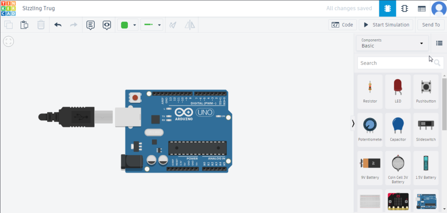Image resolution: width=447 pixels, height=213 pixels.
Task: Select the Arduino Uno panel thumbnail
Action: tap(426, 201)
